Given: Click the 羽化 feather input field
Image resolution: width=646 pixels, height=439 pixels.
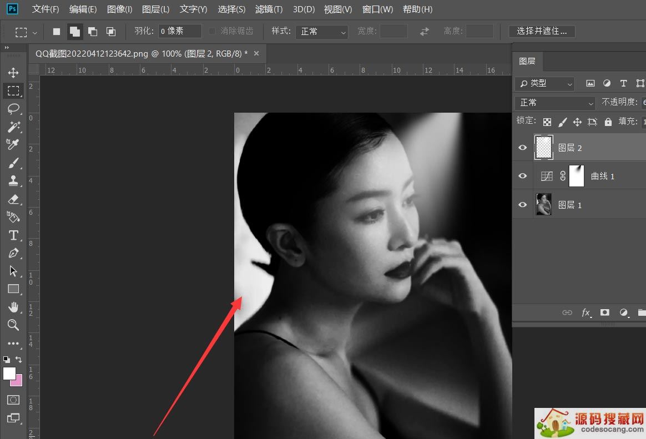Looking at the screenshot, I should pyautogui.click(x=180, y=31).
